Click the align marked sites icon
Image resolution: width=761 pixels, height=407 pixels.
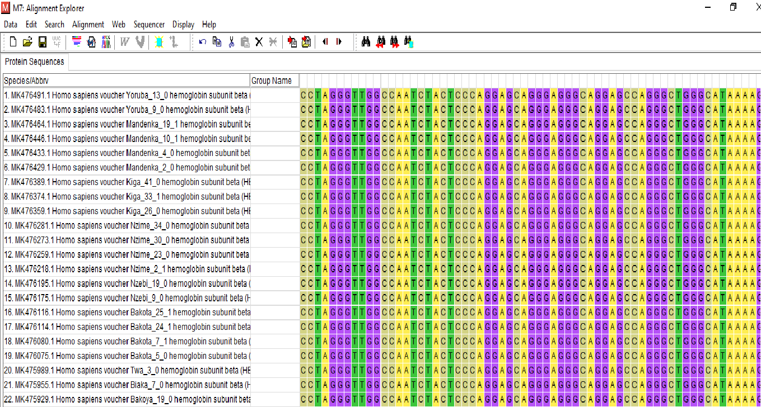pos(173,42)
